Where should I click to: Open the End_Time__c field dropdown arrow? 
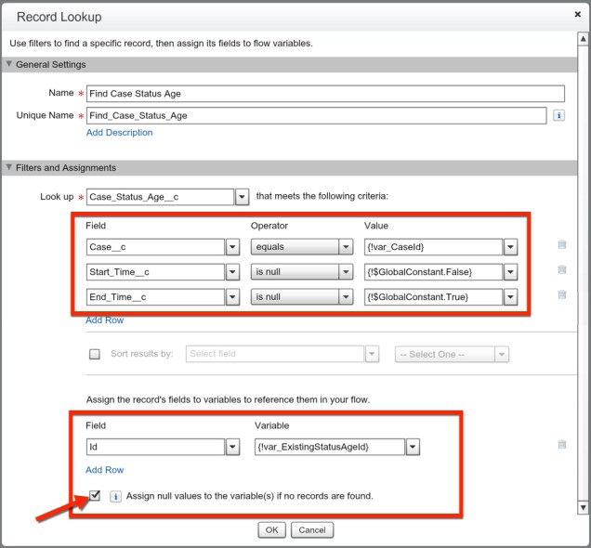click(x=232, y=297)
